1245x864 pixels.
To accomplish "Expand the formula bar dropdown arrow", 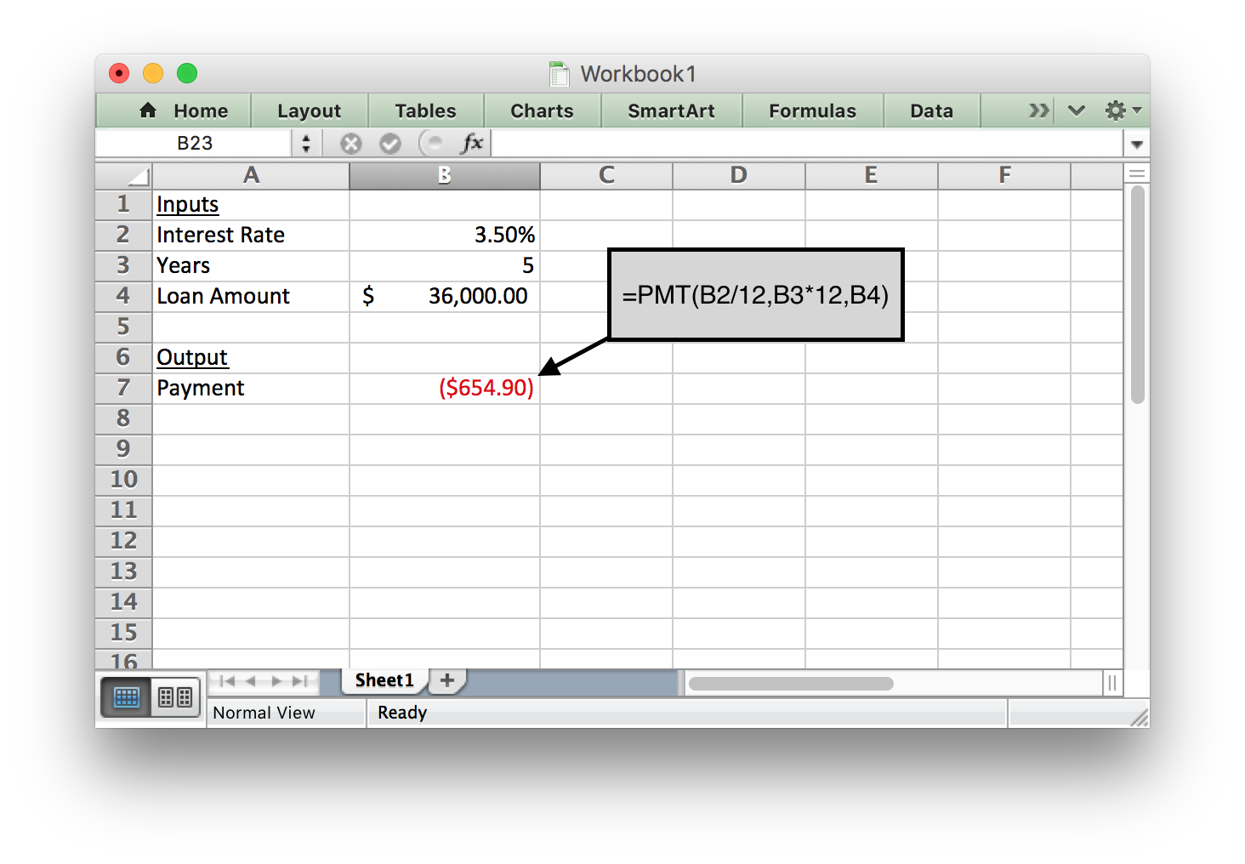I will click(x=1137, y=145).
